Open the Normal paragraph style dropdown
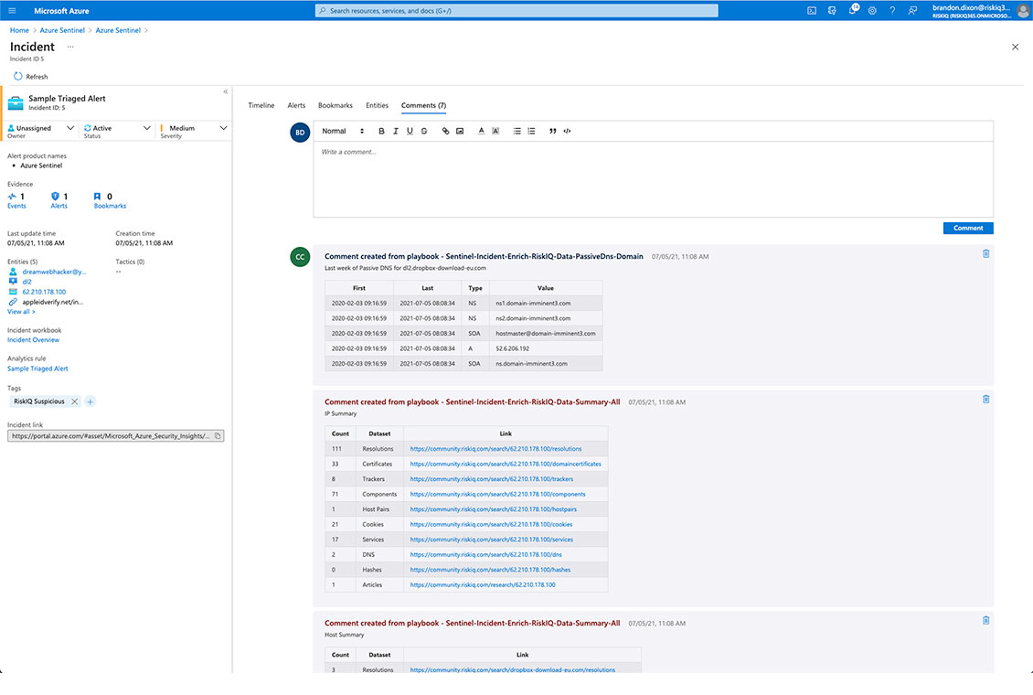1033x695 pixels. (x=343, y=131)
